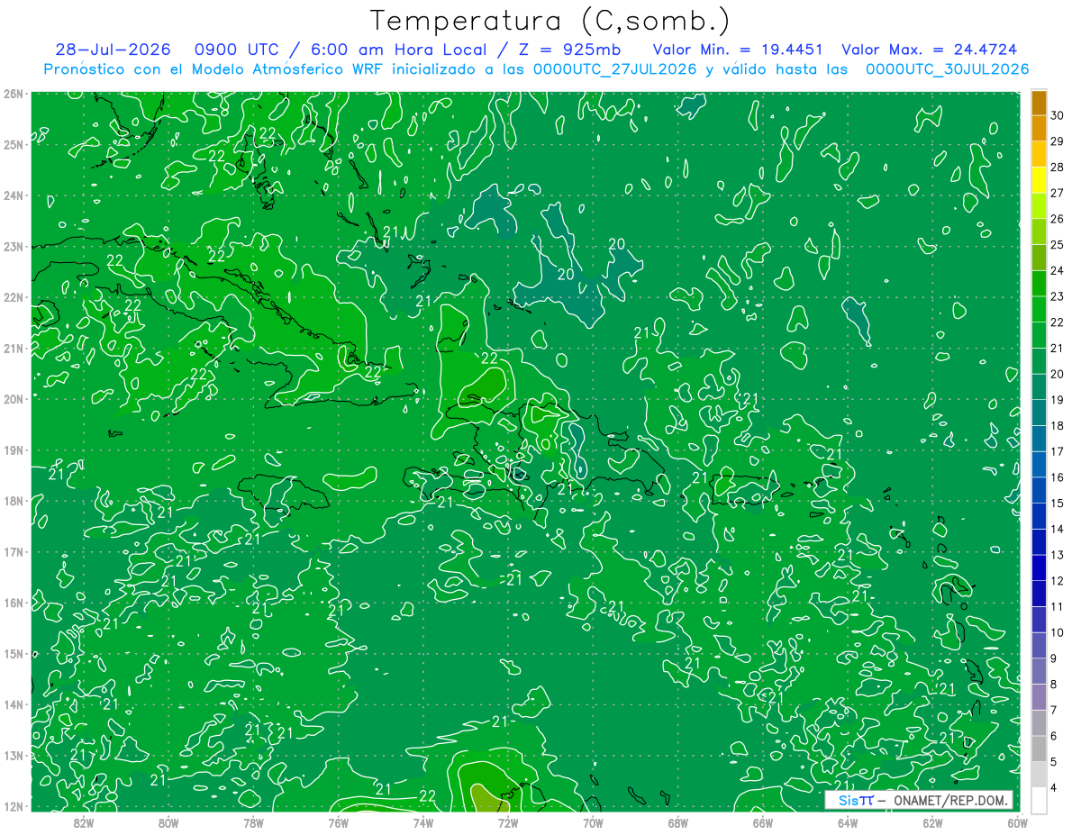This screenshot has width=1081, height=835.
Task: Click the legend value 30
Action: pyautogui.click(x=1058, y=115)
